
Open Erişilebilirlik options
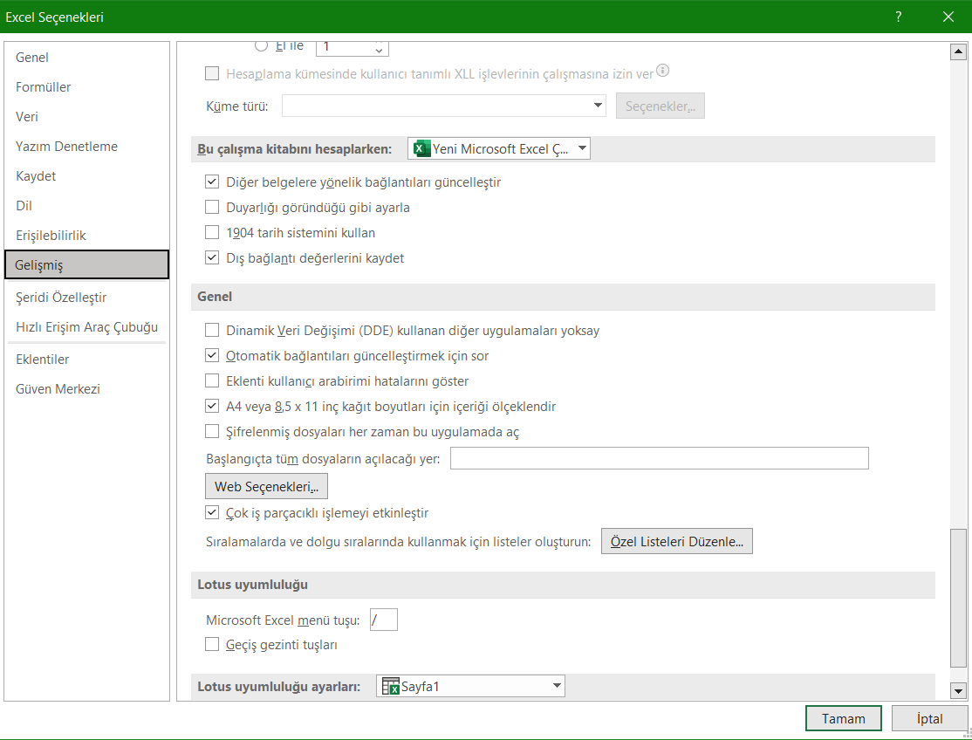[86, 236]
